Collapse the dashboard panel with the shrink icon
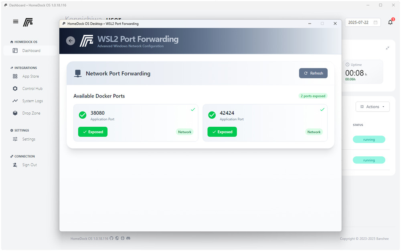The height and width of the screenshot is (251, 401). (387, 48)
